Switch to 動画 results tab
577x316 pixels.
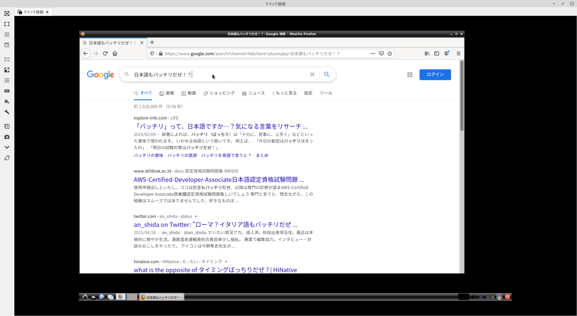coord(188,93)
